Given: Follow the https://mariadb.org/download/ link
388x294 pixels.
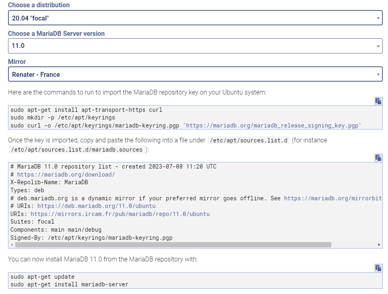Looking at the screenshot, I should [66, 175].
